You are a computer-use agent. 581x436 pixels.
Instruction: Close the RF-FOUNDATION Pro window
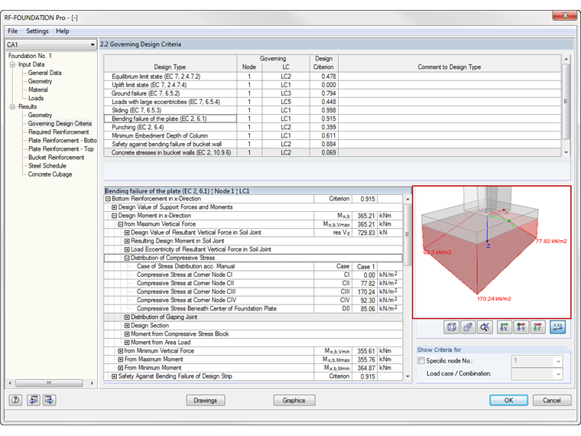565,15
